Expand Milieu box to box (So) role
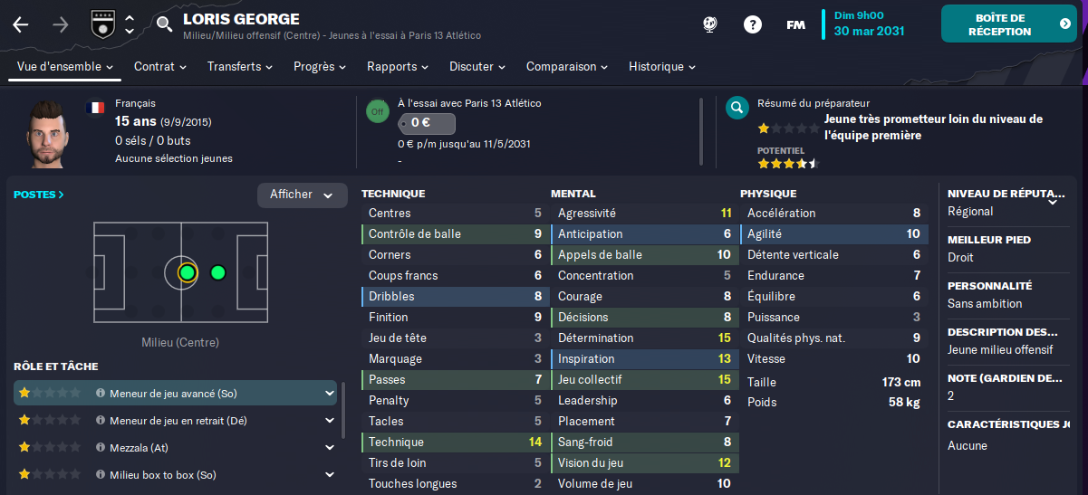The width and height of the screenshot is (1088, 495). [330, 475]
